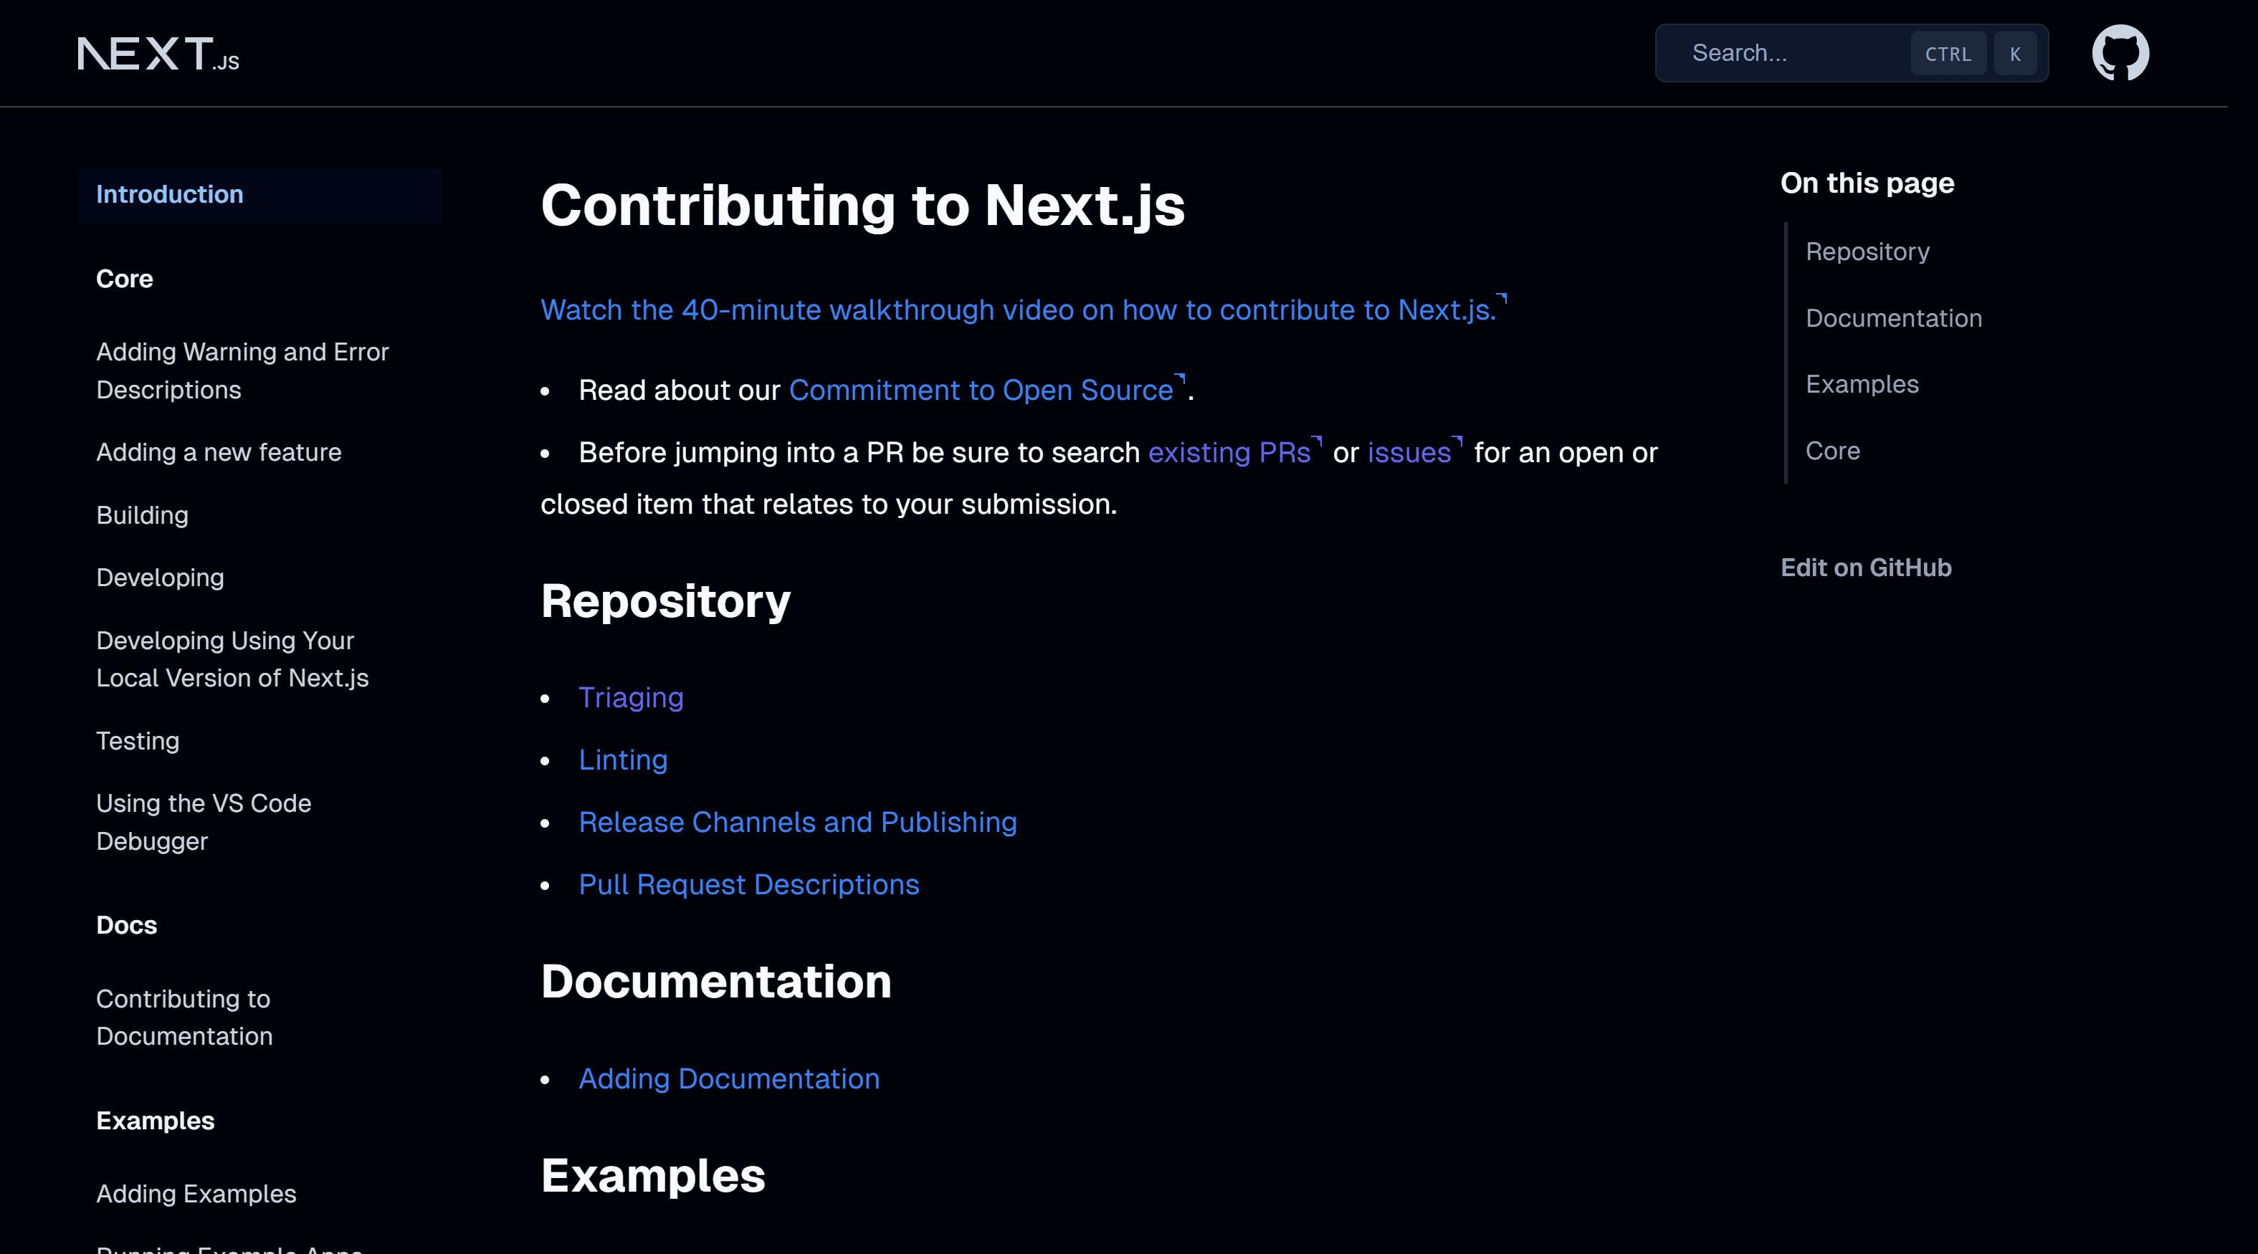
Task: Jump to Repository in page outline
Action: coord(1867,252)
